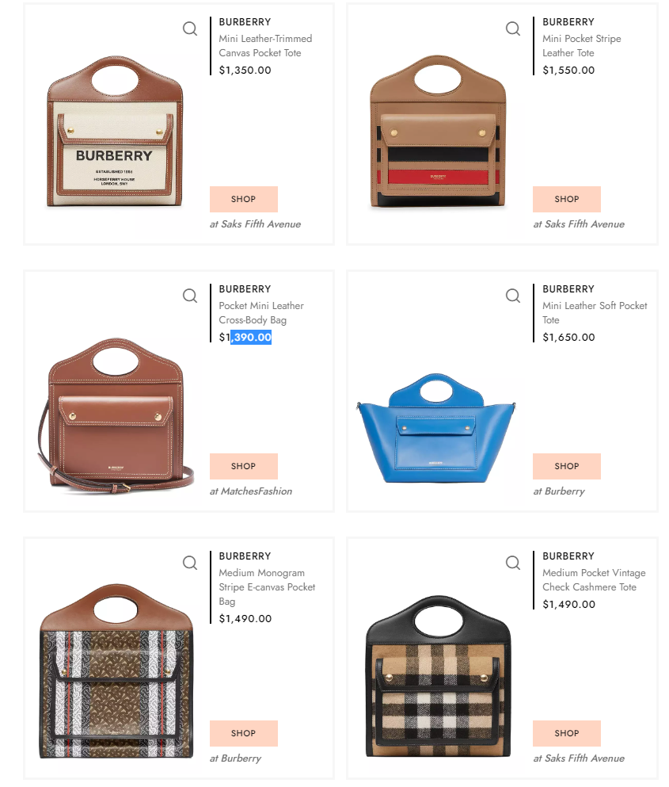Open the blue soft pocket tote image
Viewport: 669px width, 787px height.
pos(436,428)
